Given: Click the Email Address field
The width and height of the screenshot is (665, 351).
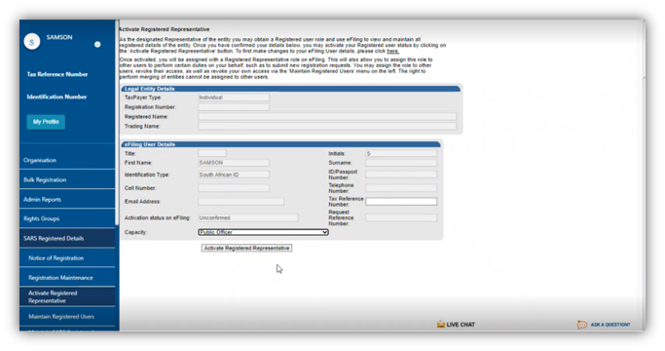Looking at the screenshot, I should [240, 202].
